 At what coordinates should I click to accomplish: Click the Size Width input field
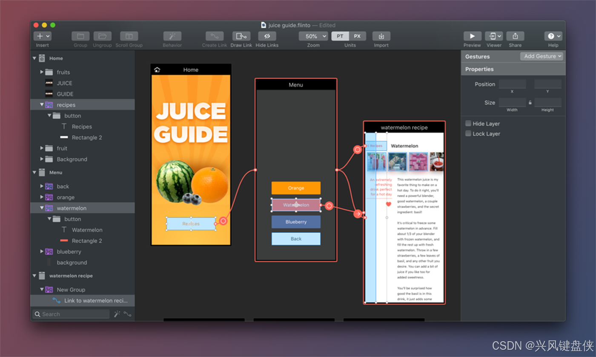click(x=512, y=103)
